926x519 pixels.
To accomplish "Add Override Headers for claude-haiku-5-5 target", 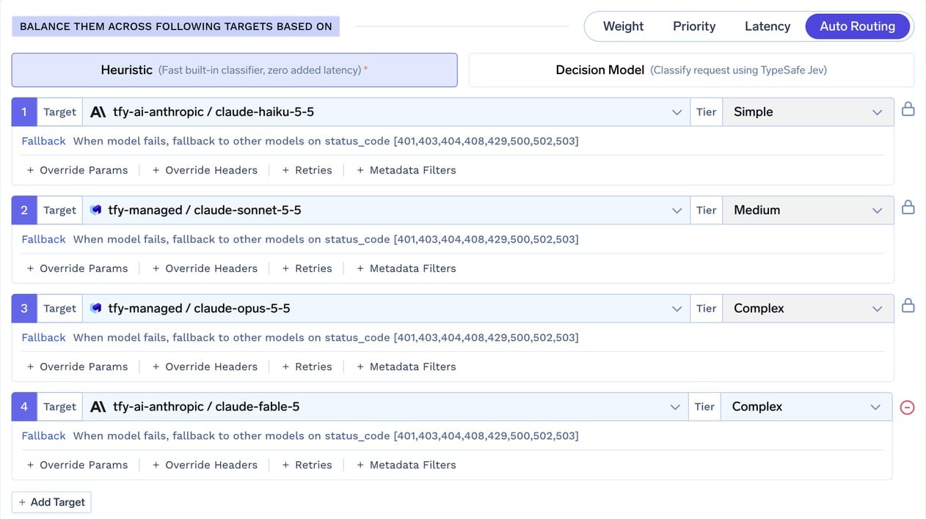I will tap(205, 170).
